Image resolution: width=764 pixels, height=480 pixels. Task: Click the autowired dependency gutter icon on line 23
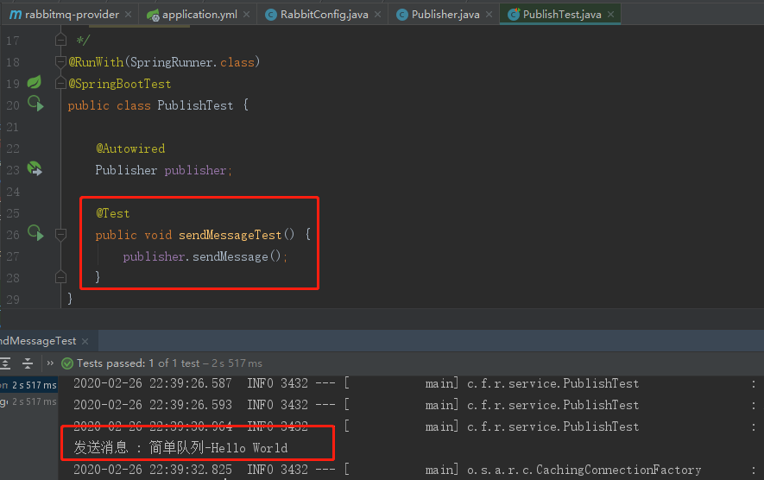pyautogui.click(x=35, y=168)
